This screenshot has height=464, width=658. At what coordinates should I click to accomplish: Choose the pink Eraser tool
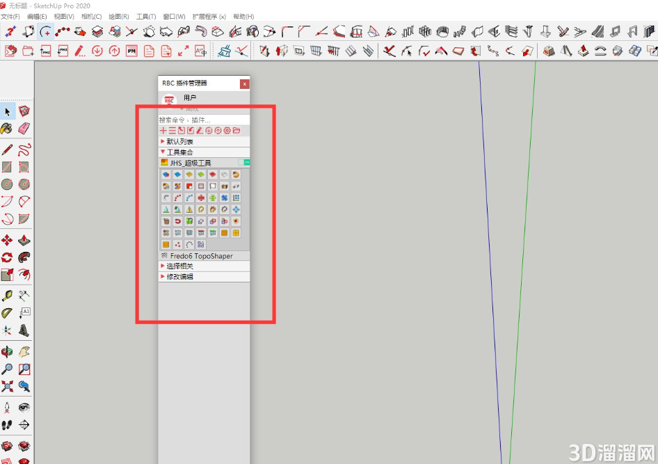pyautogui.click(x=24, y=129)
